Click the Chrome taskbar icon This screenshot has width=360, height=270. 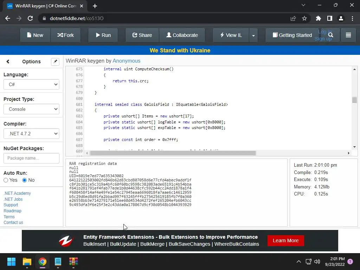click(x=43, y=262)
